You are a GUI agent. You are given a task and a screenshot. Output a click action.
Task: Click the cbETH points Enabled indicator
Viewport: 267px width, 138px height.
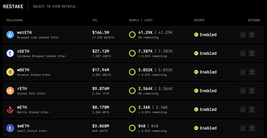pyautogui.click(x=205, y=53)
